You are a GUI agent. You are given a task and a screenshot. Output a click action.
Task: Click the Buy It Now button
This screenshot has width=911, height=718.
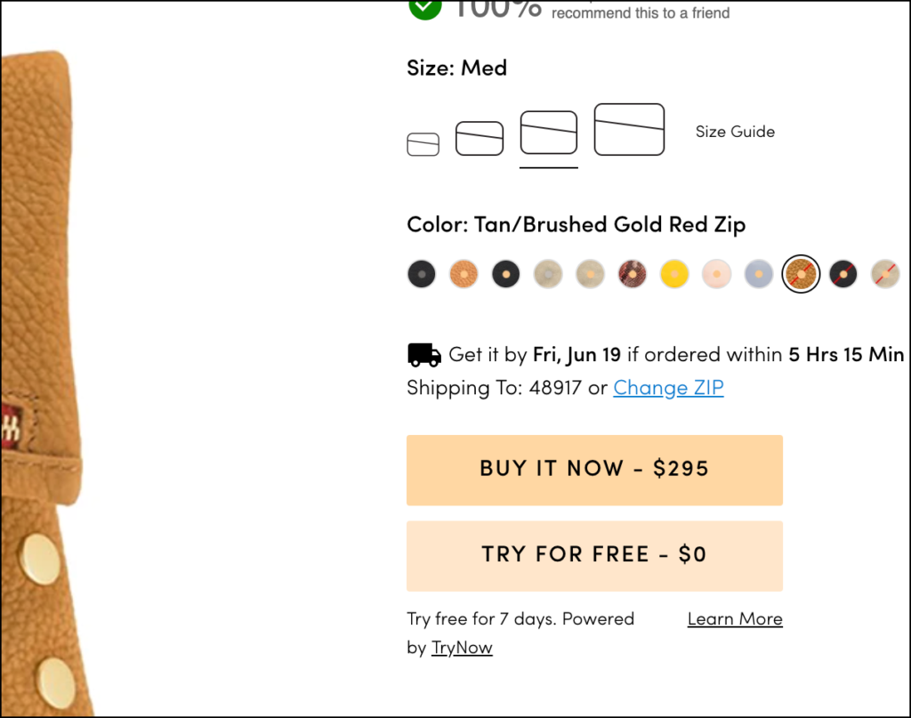[594, 469]
